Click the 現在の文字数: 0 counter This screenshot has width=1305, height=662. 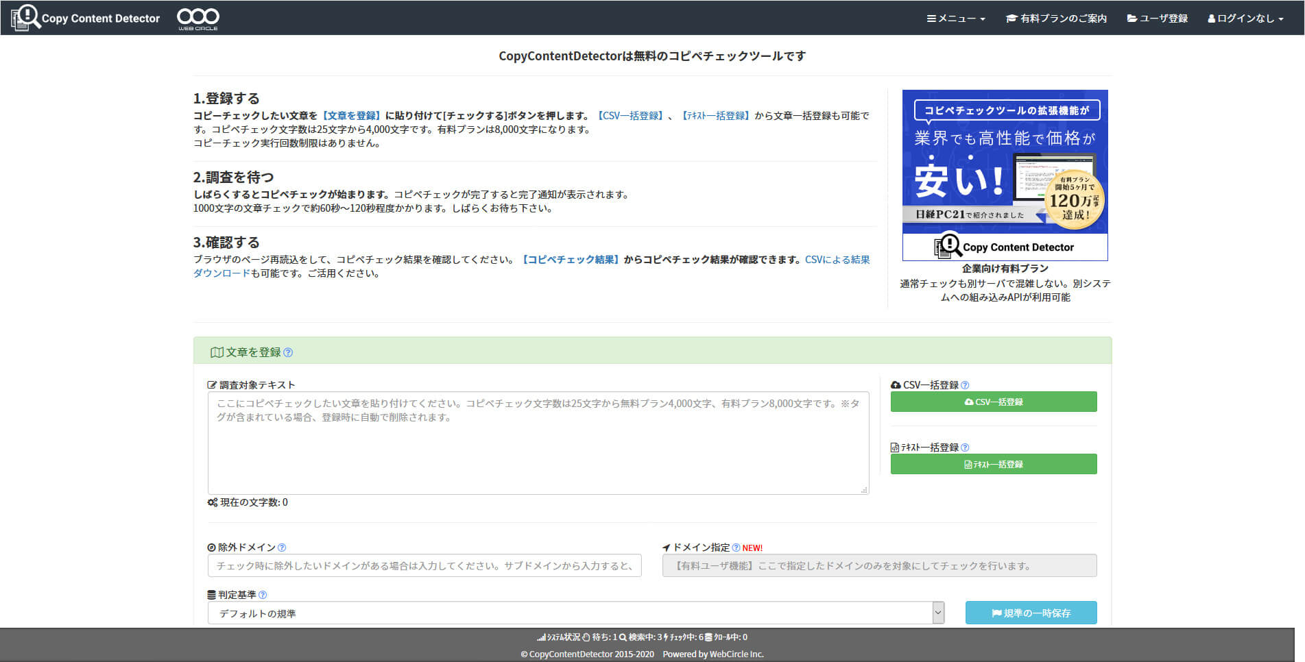(x=254, y=502)
